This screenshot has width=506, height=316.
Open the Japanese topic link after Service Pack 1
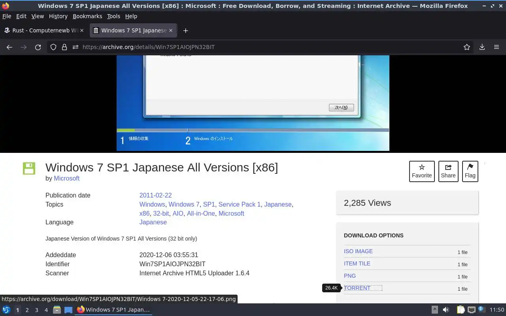click(278, 204)
